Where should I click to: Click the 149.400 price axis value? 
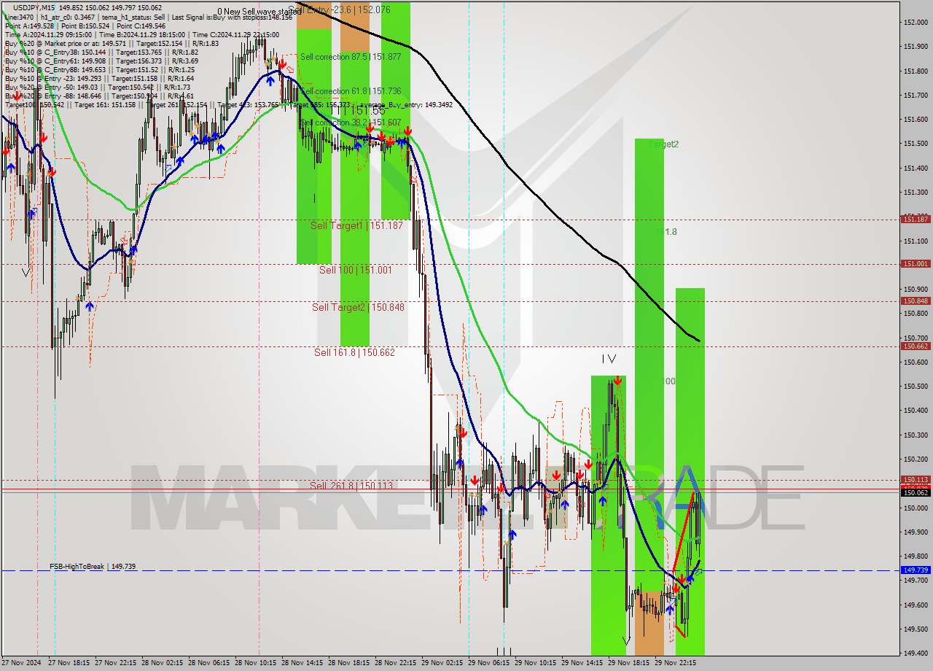tap(916, 653)
